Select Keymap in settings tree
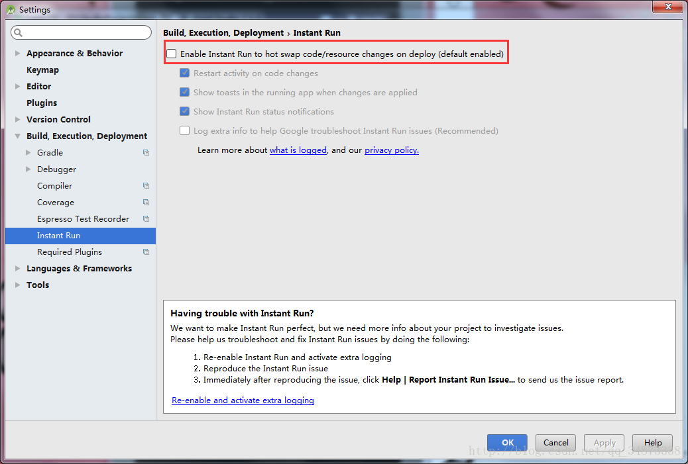Screen dimensions: 688x464 pyautogui.click(x=42, y=70)
